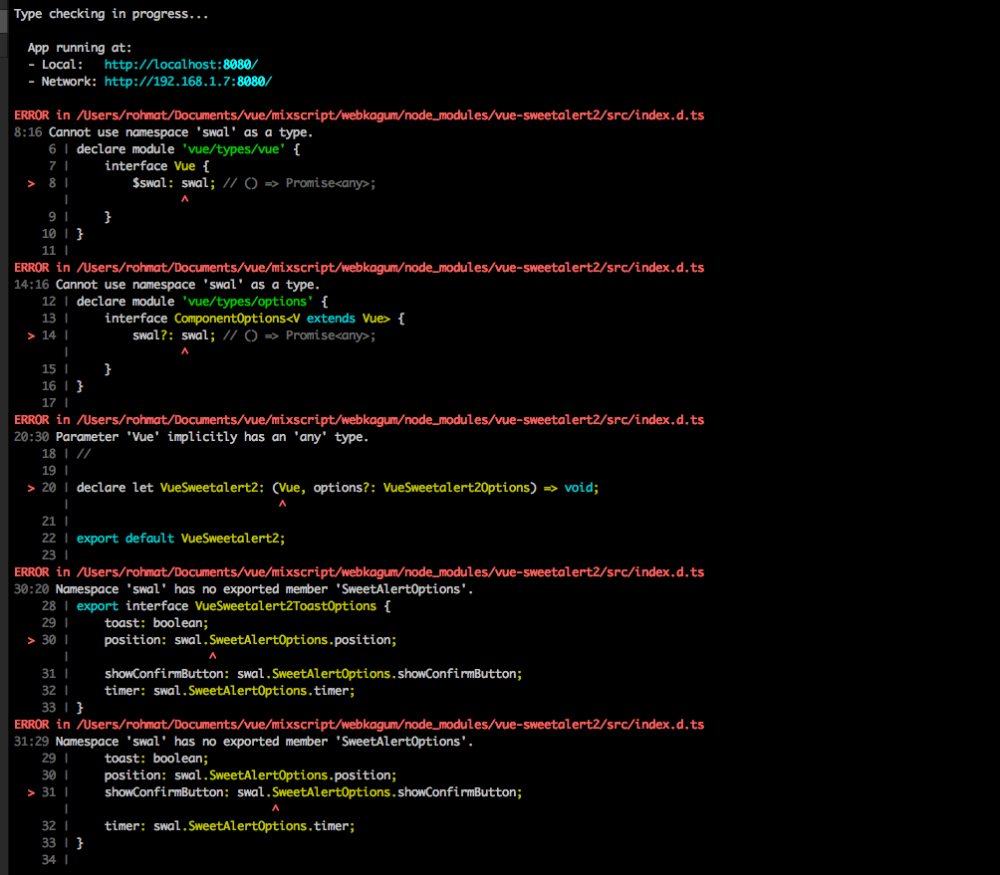Click the declare module 'vue/types/vue' line
1000x875 pixels.
tap(188, 149)
